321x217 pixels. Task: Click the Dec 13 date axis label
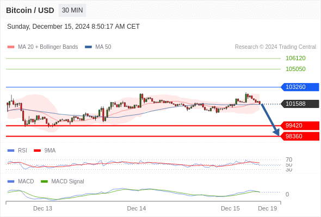pyautogui.click(x=42, y=208)
